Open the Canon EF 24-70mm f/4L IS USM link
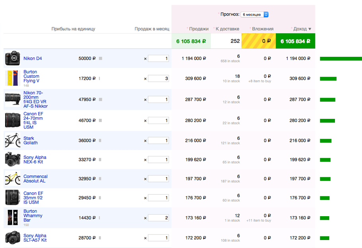This screenshot has height=248, width=362. pyautogui.click(x=33, y=120)
